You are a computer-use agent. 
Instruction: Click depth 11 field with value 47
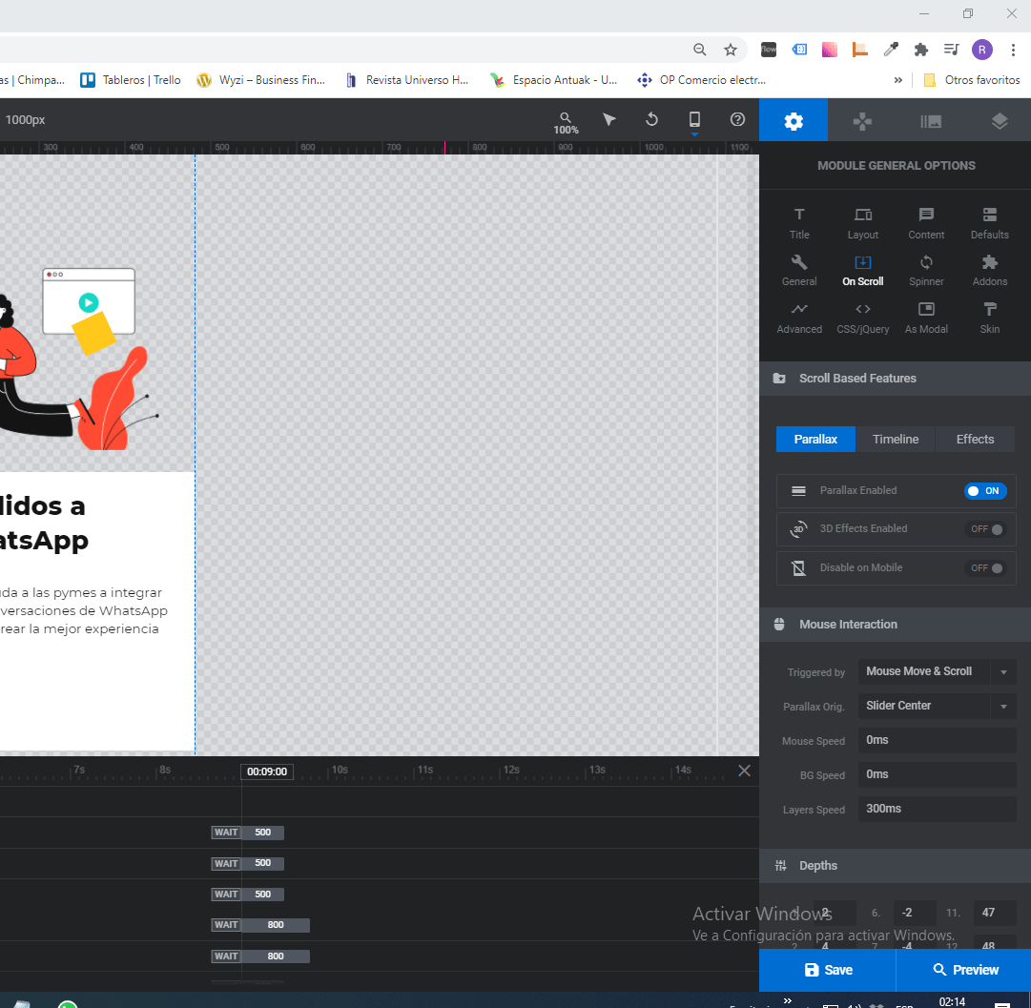(x=994, y=913)
